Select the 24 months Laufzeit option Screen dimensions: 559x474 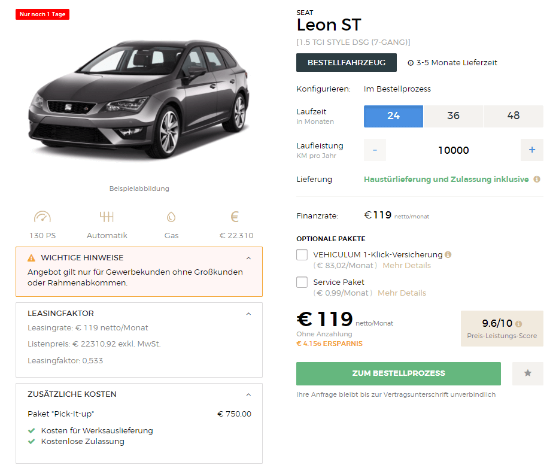(393, 116)
